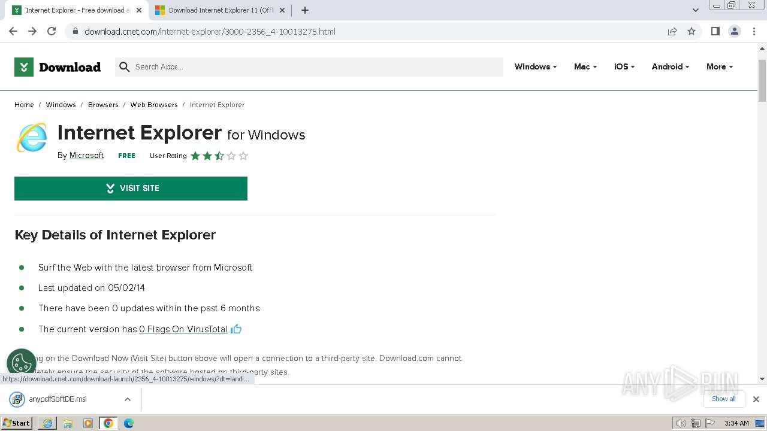The image size is (767, 431).
Task: Click the browser back arrow
Action: pos(13,31)
